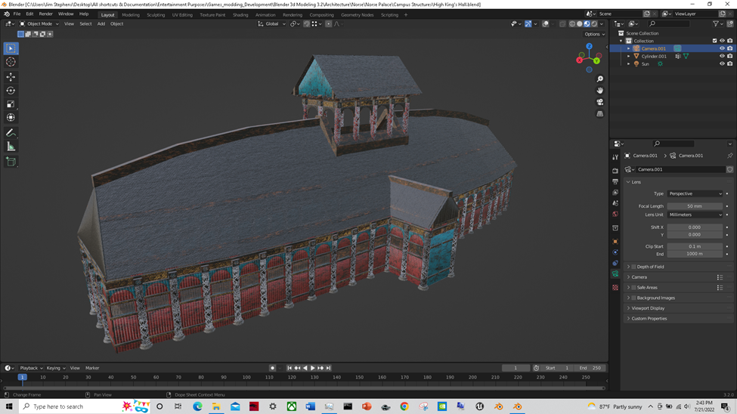Click the Focal Length value field
The height and width of the screenshot is (414, 737).
click(695, 206)
